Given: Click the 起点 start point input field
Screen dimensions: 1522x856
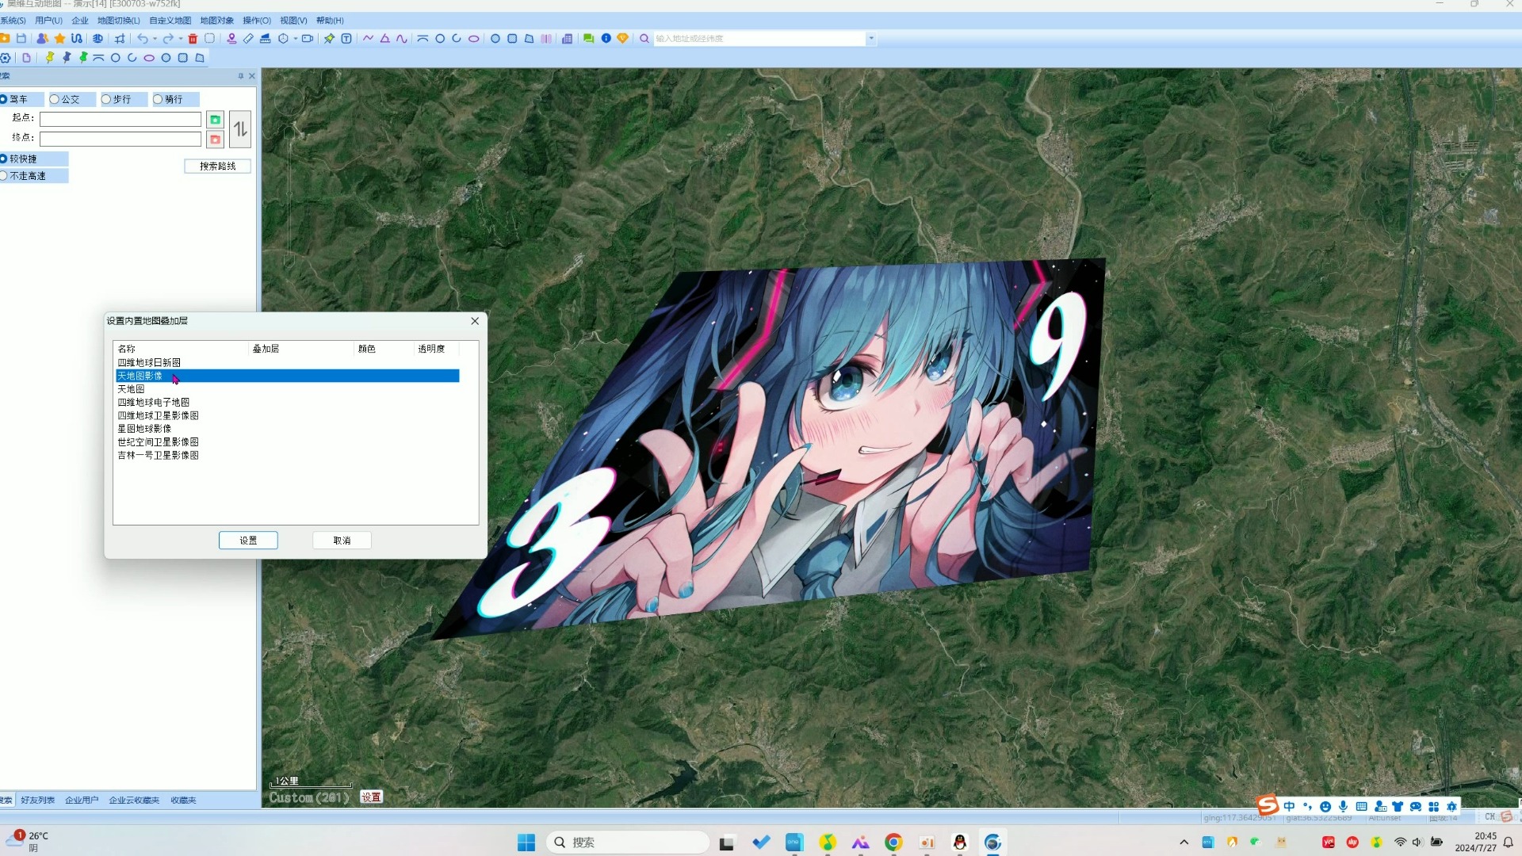Looking at the screenshot, I should pos(120,120).
